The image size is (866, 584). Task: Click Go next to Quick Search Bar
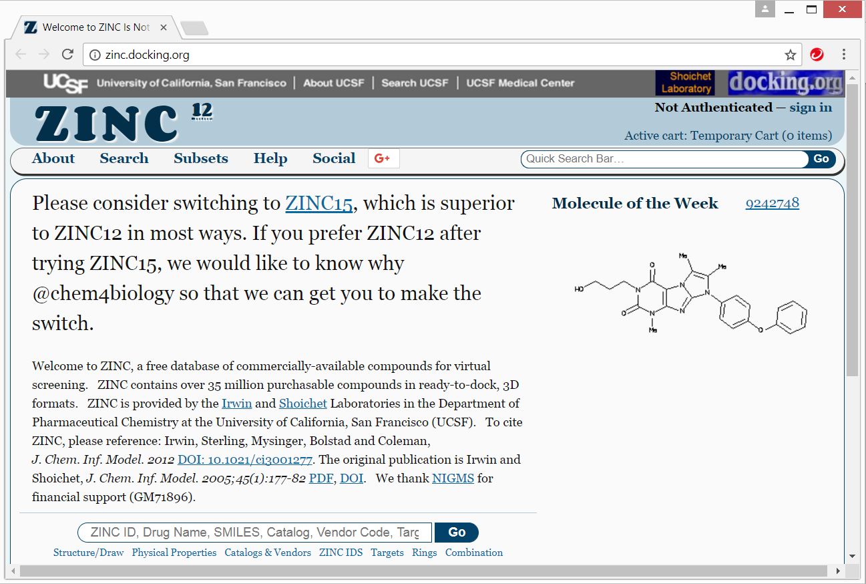(x=821, y=159)
